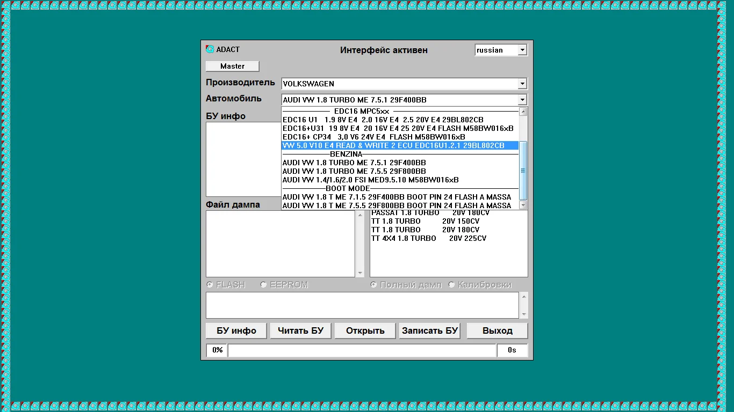734x412 pixels.
Task: Select highlighted VW 5.0 V10 E4 entry
Action: (400, 145)
